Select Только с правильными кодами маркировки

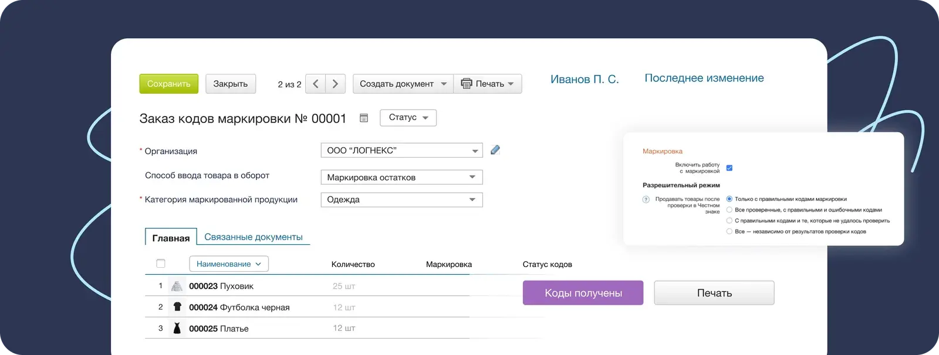click(729, 199)
